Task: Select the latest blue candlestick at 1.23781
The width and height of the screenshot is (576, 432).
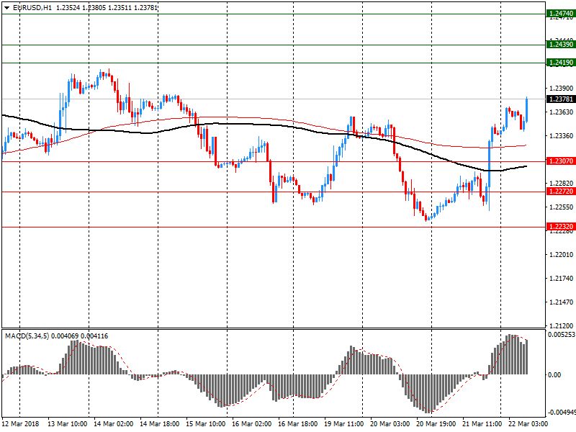Action: [x=527, y=110]
